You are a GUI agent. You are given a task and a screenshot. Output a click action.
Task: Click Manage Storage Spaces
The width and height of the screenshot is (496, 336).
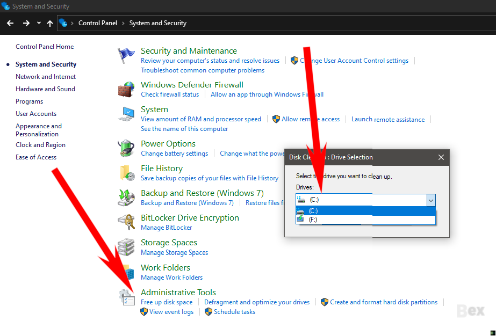tap(174, 252)
